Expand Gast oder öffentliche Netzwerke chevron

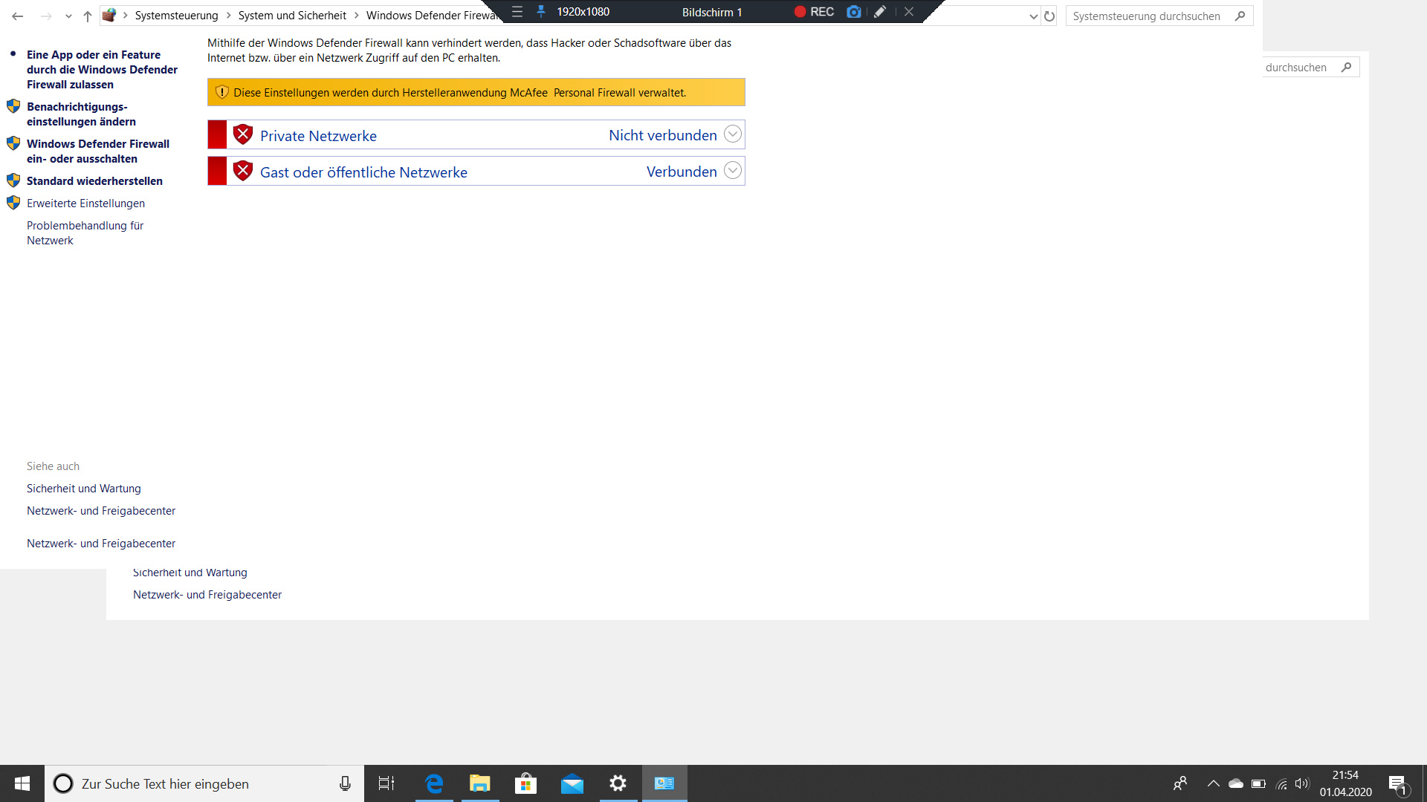(733, 171)
